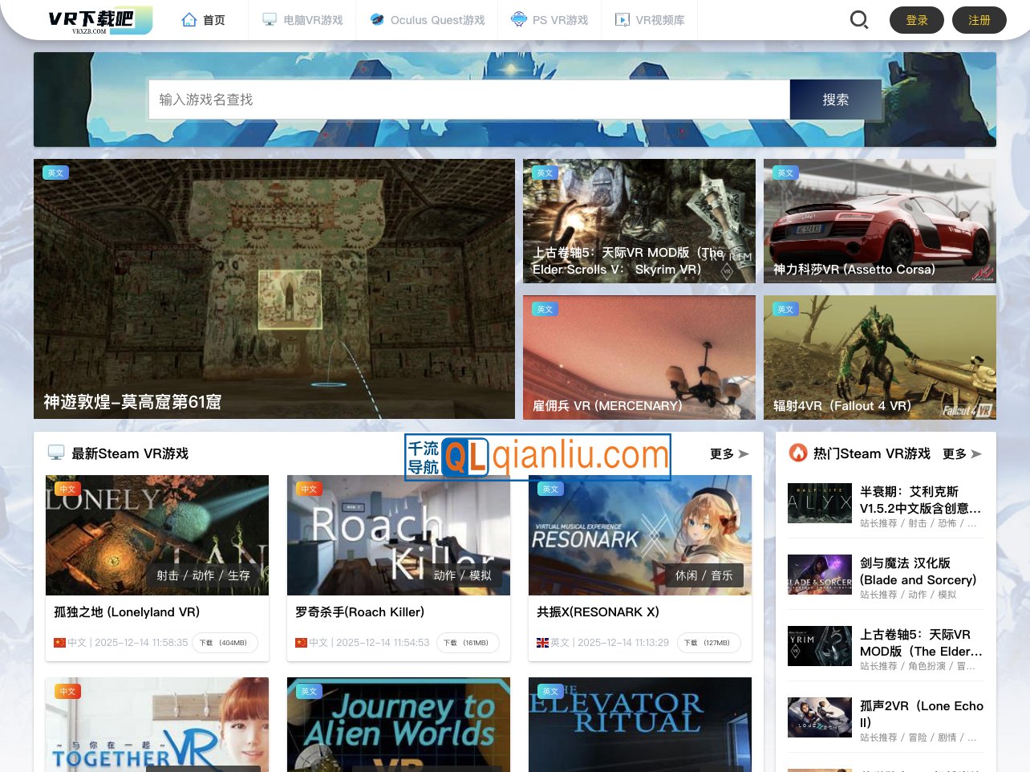
Task: Expand 更多 in 热门Steam VR游戏 section
Action: tap(961, 454)
